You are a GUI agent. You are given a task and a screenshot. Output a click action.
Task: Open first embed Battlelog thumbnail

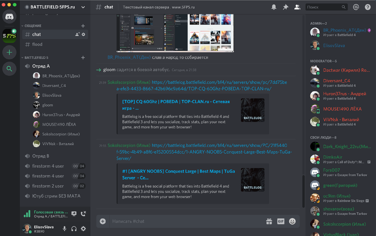253,110
